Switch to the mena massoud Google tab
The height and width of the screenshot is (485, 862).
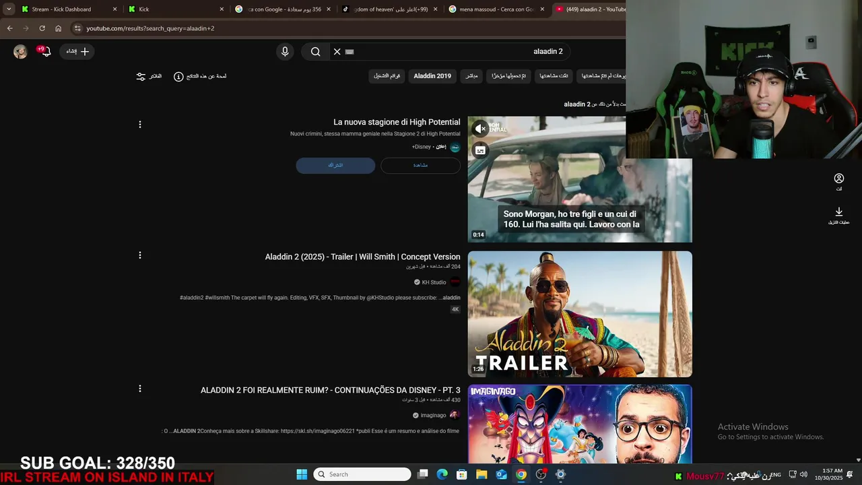tap(497, 9)
